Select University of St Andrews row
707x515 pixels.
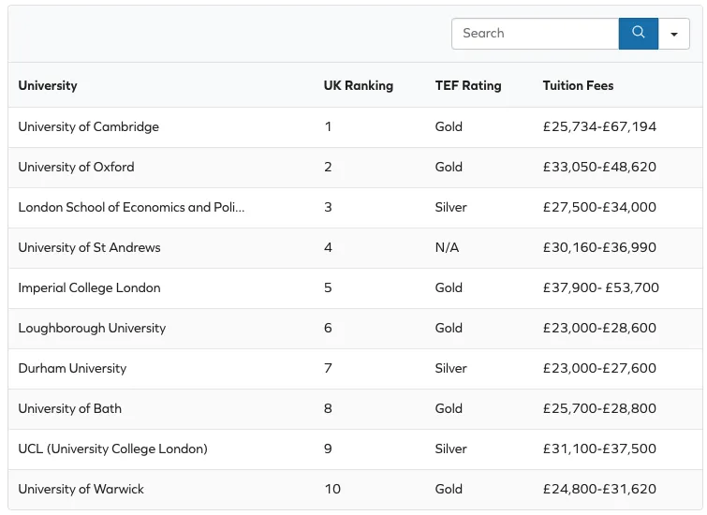click(x=90, y=247)
